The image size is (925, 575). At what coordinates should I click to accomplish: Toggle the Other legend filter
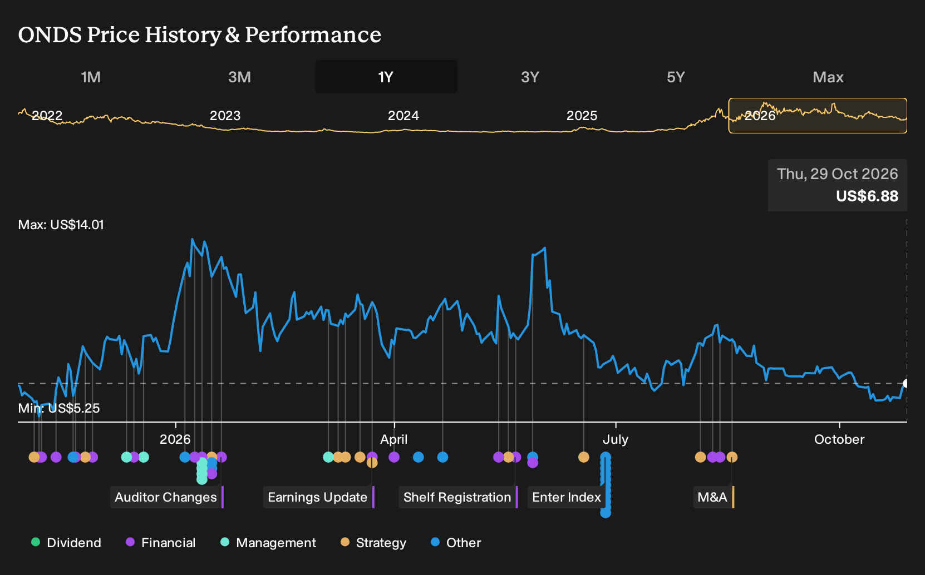click(456, 543)
